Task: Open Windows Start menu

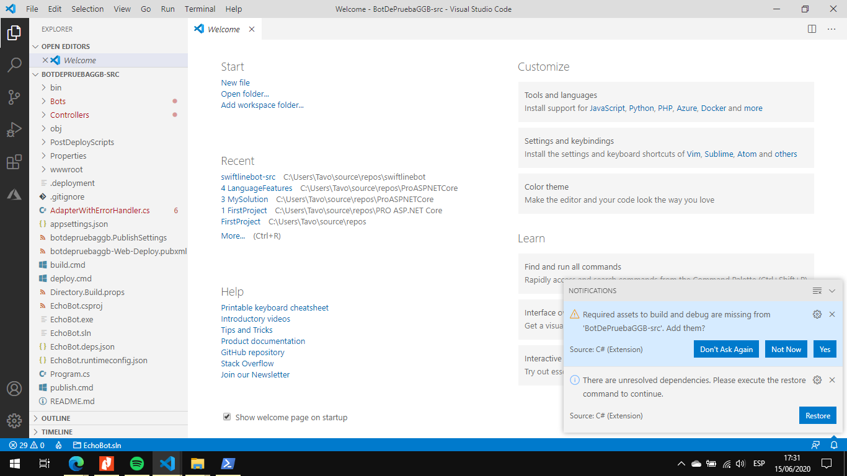Action: pos(14,463)
